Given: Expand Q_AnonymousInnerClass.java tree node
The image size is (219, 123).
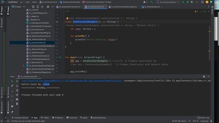Looking at the screenshot, I should 24,66.
